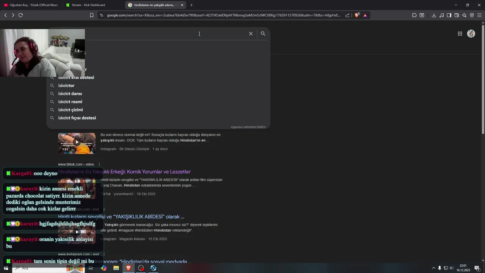This screenshot has width=485, height=273.
Task: Open the Extensions puzzle icon
Action: (x=414, y=15)
